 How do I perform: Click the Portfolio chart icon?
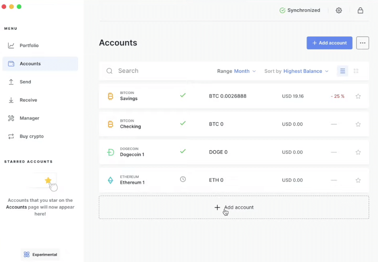(x=11, y=46)
